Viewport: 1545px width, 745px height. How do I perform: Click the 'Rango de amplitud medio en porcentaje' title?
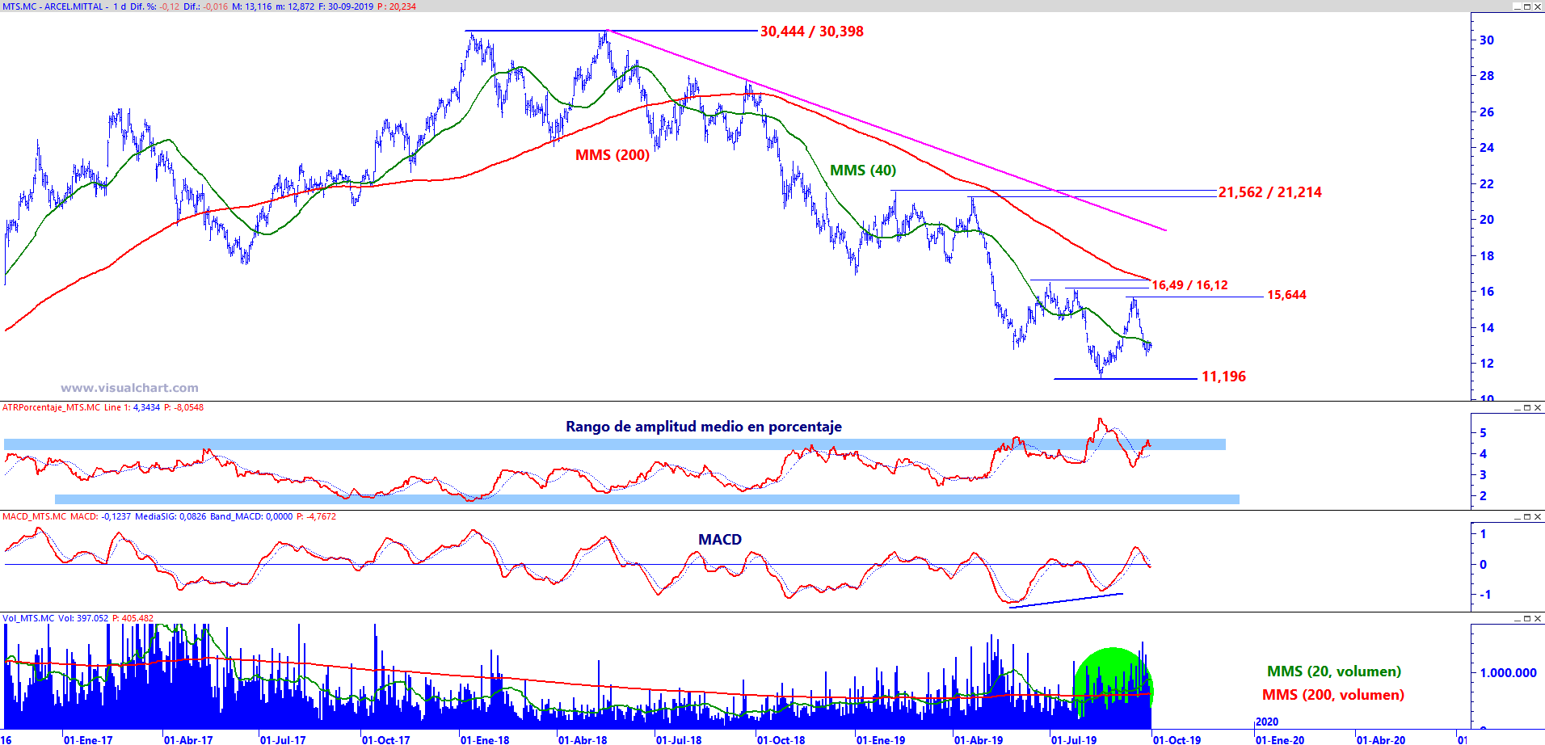[x=703, y=427]
